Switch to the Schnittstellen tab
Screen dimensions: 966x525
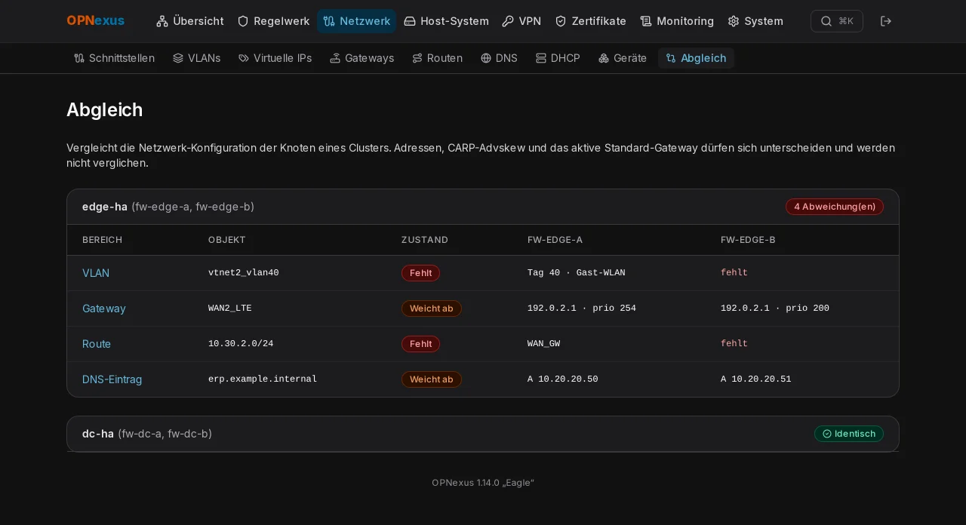(x=114, y=58)
